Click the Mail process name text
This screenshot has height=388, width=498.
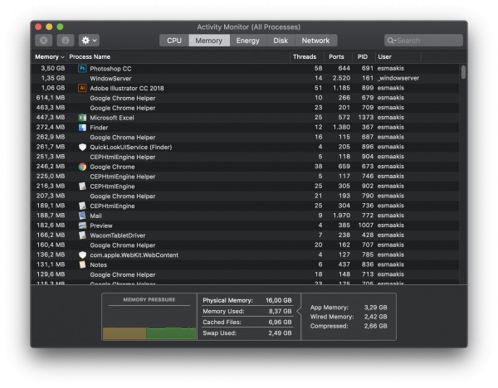coord(95,216)
